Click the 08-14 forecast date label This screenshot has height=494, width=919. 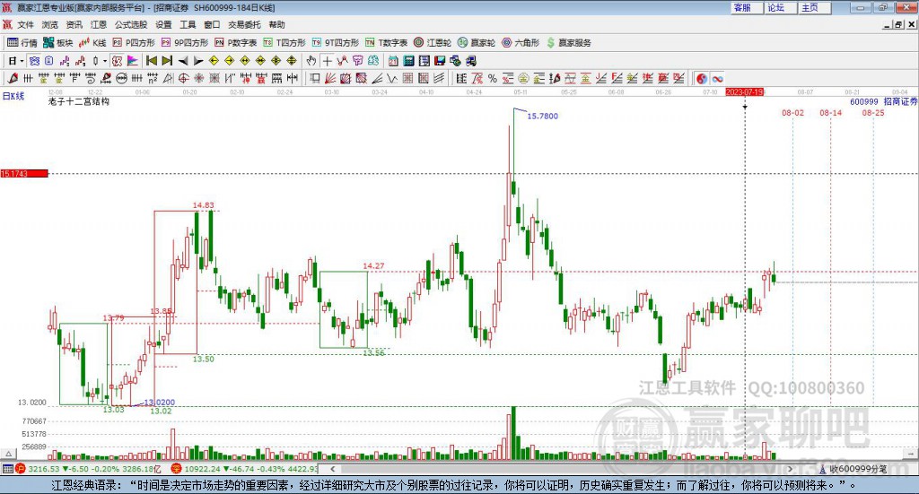(830, 112)
